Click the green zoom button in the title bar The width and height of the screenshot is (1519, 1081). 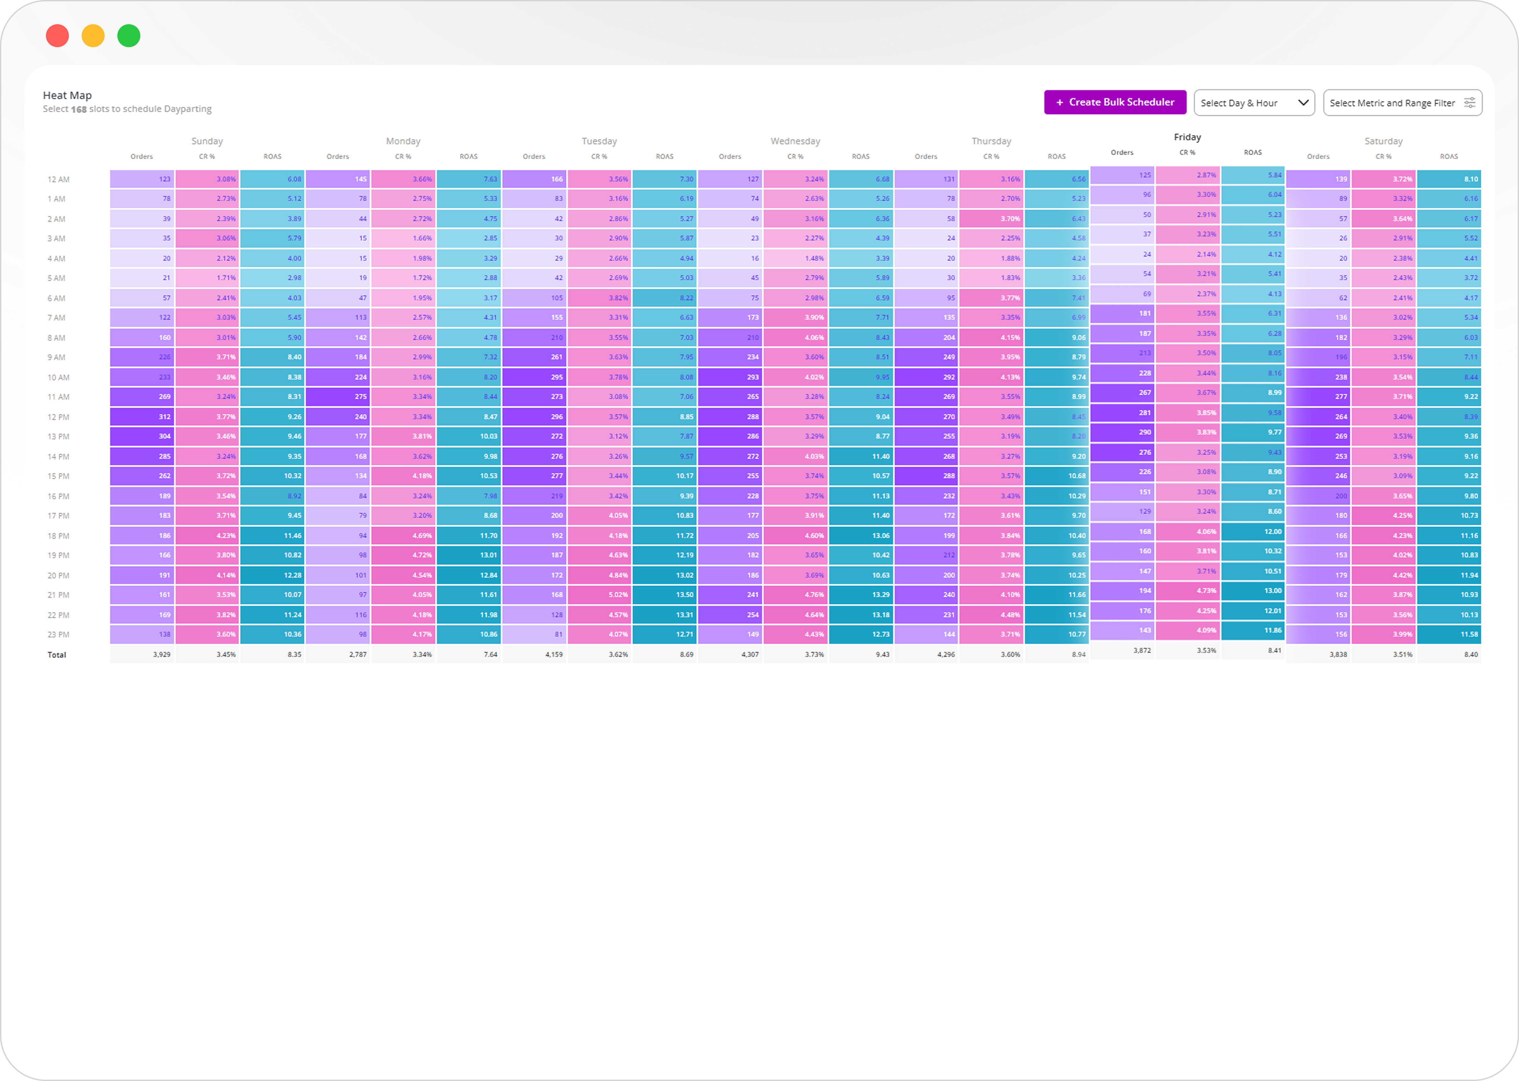[128, 35]
